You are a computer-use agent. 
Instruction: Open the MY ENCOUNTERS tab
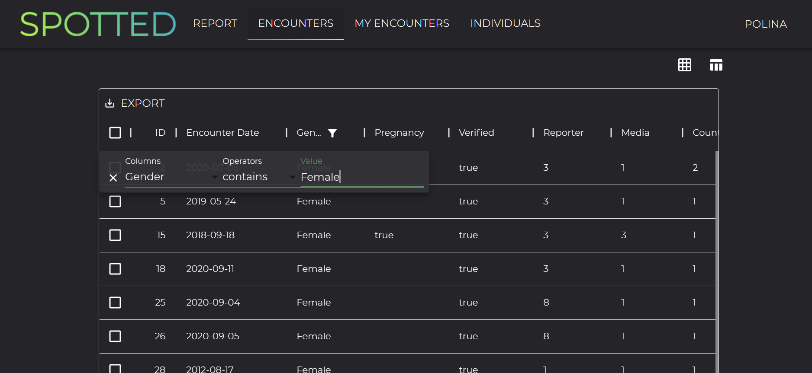pyautogui.click(x=402, y=23)
